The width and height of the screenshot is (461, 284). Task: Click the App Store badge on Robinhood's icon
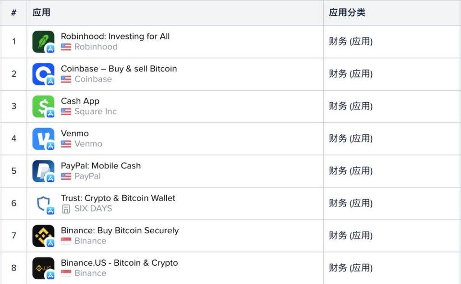click(x=50, y=48)
